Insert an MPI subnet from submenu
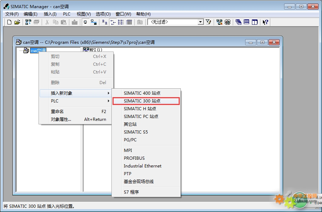Viewport: 322px width, 212px height. (146, 150)
